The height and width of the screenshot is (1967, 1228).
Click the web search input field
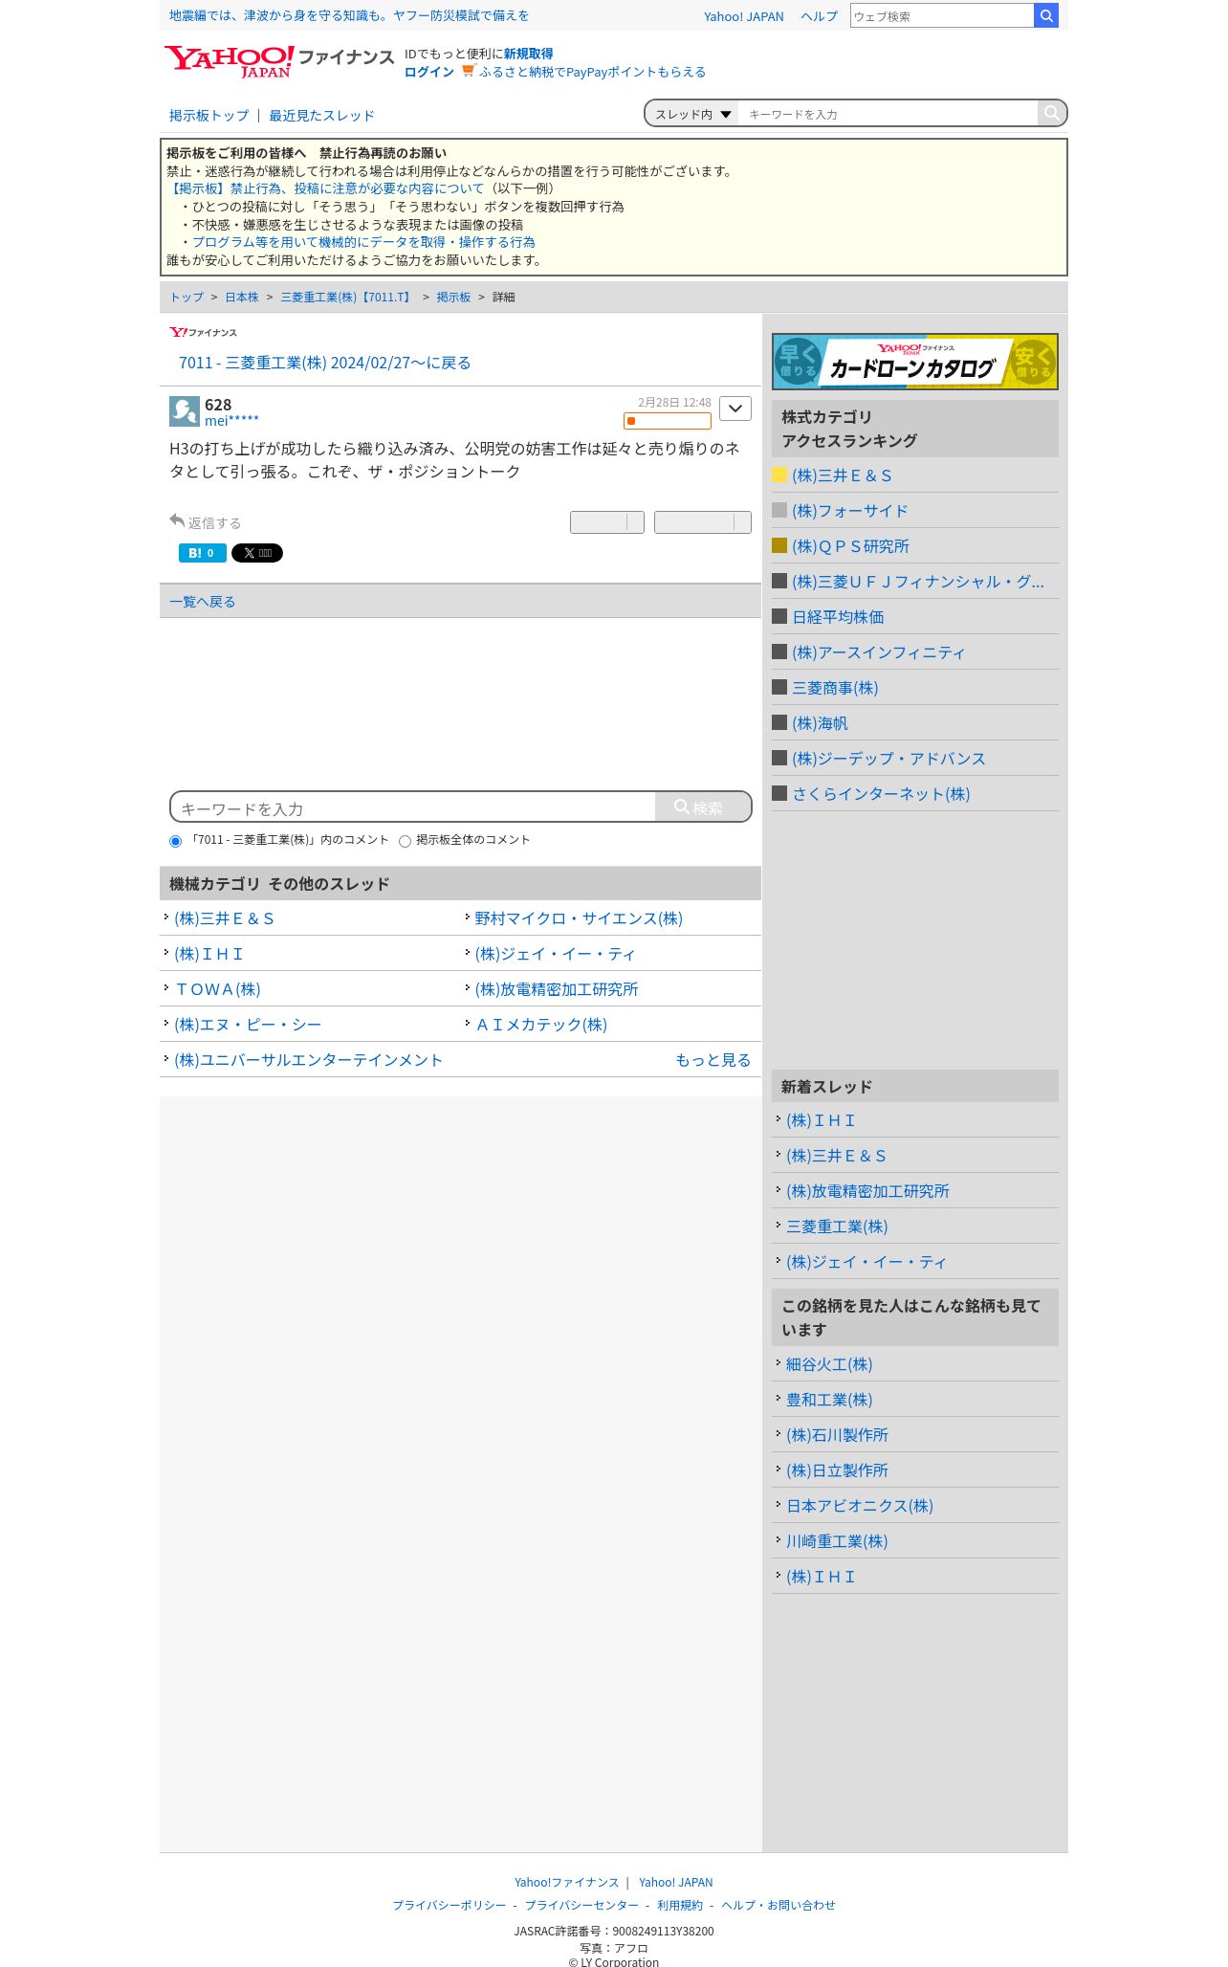pyautogui.click(x=942, y=15)
